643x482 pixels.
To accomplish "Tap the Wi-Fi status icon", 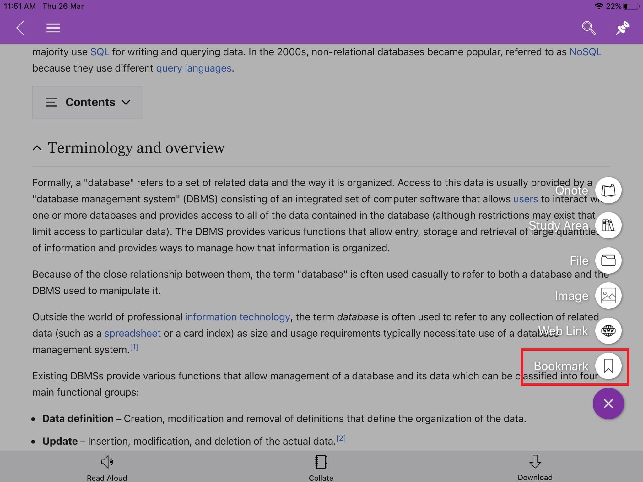I will 599,6.
